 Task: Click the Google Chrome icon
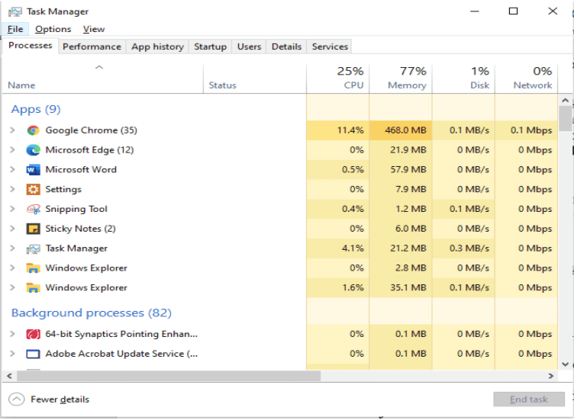(x=33, y=130)
